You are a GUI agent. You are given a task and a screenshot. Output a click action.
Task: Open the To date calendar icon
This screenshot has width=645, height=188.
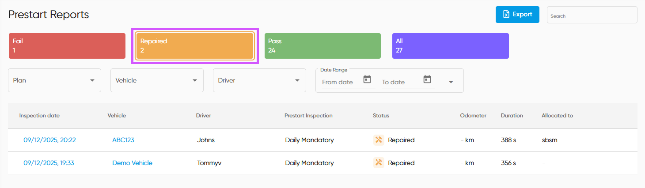(427, 79)
